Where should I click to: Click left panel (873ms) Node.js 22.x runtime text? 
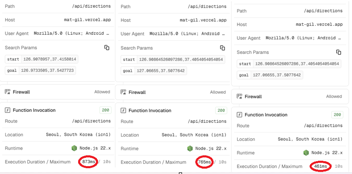pyautogui.click(x=95, y=148)
